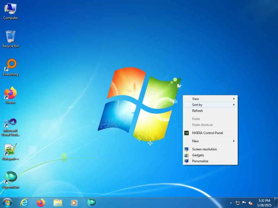Select the Computer desktop icon
The height and width of the screenshot is (208, 278).
point(11,11)
